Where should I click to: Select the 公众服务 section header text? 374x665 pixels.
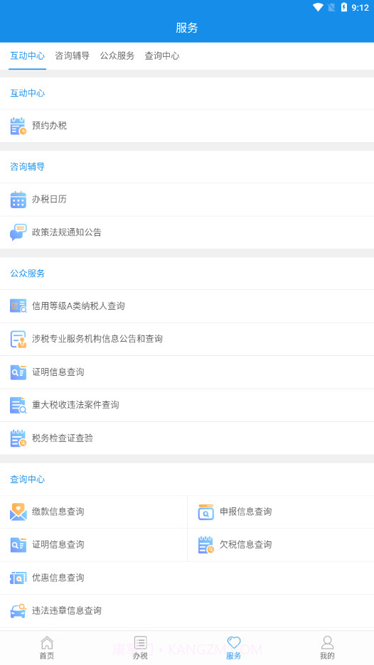tap(27, 274)
